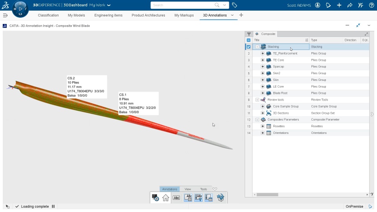Select the Abc with grid annotation tool
The width and height of the screenshot is (377, 212).
(188, 198)
